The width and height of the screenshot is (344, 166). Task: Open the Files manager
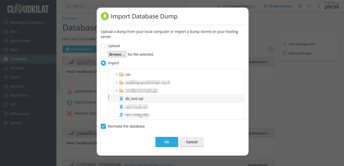coord(13,50)
